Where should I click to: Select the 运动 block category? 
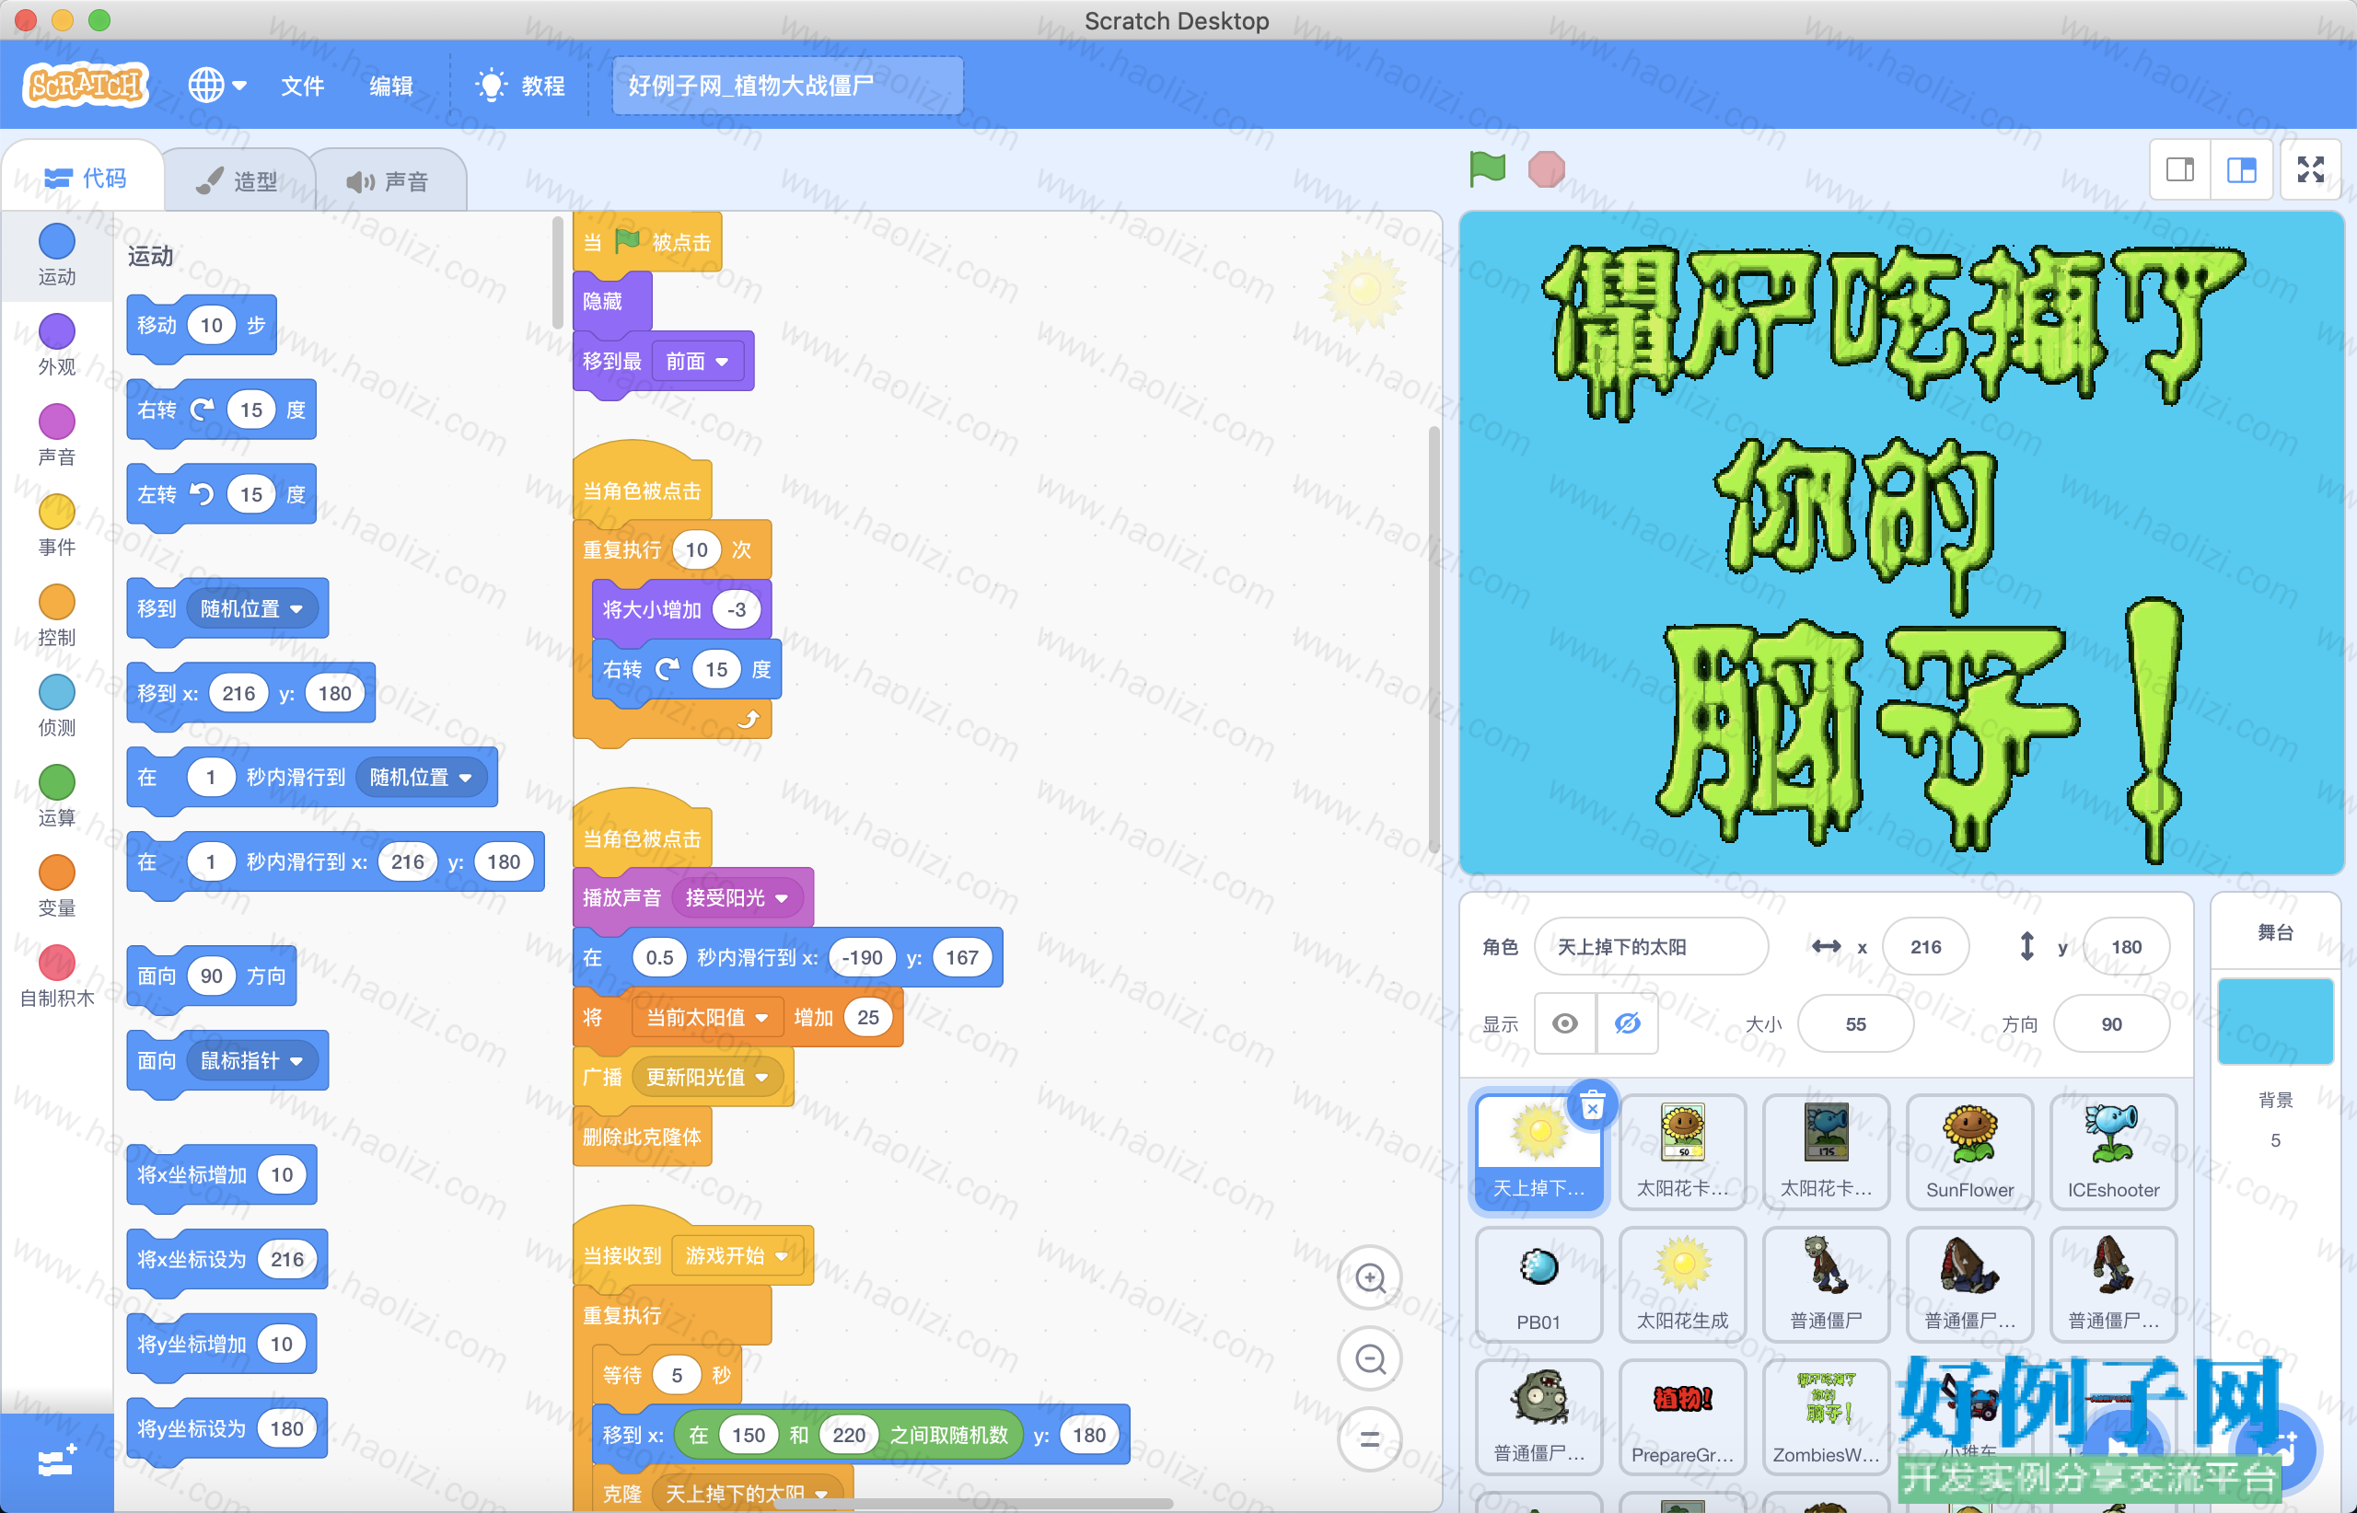pos(57,254)
